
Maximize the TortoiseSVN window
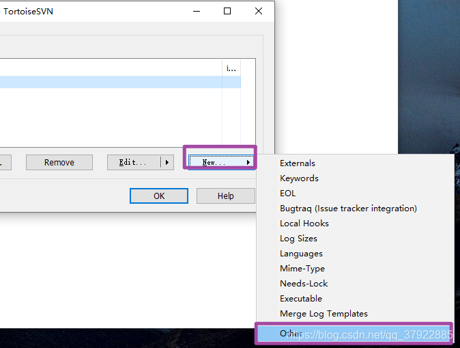[227, 11]
